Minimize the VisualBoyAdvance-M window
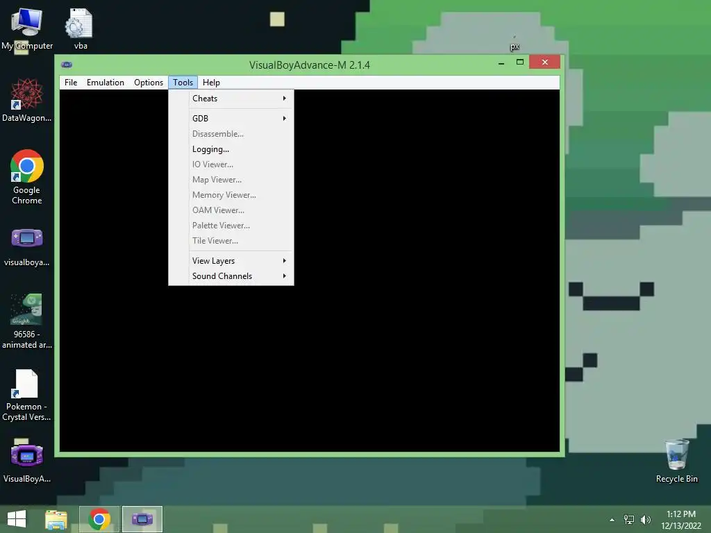This screenshot has width=711, height=533. coord(501,62)
